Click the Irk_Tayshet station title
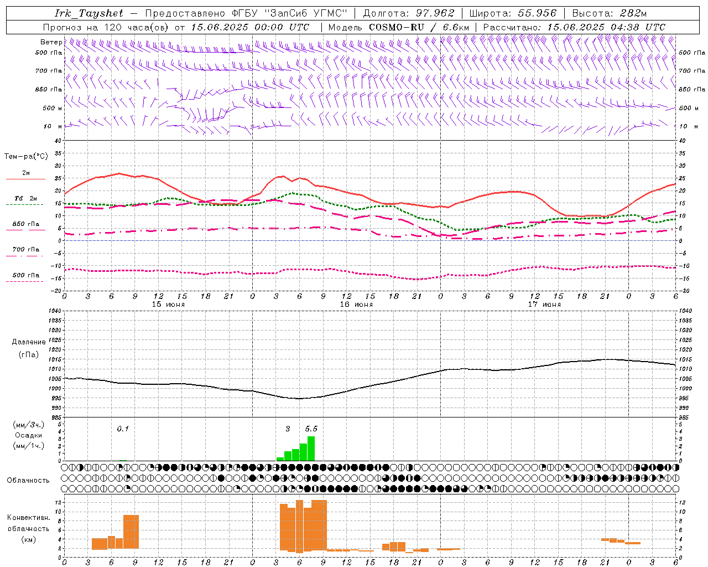Image resolution: width=708 pixels, height=567 pixels. [89, 13]
